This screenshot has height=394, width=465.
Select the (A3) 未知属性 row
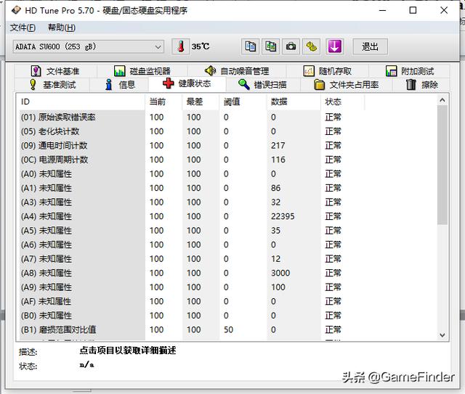192,202
